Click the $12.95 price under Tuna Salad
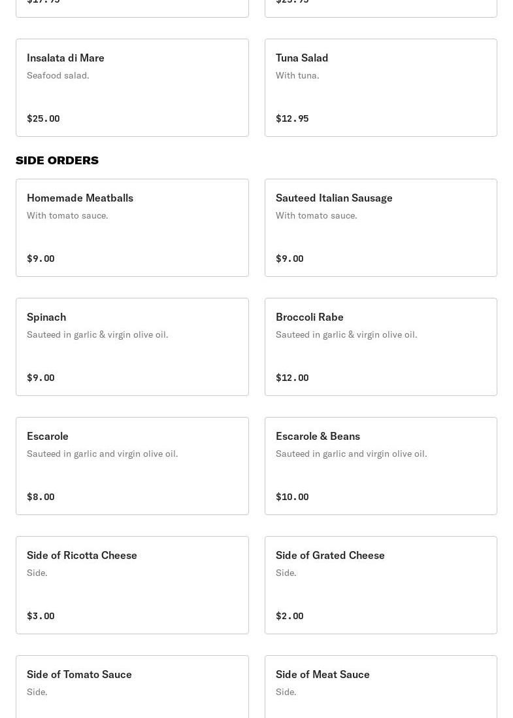The image size is (513, 718). click(292, 118)
